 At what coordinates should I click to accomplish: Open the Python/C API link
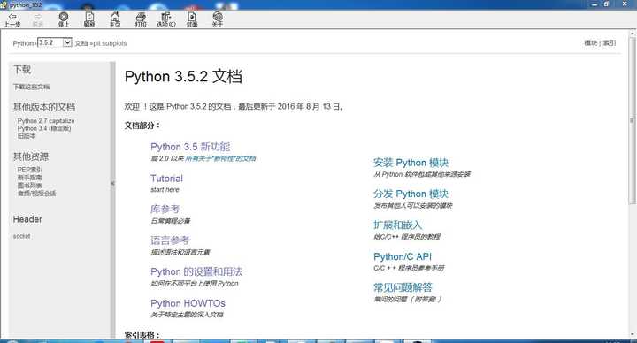[x=403, y=256]
